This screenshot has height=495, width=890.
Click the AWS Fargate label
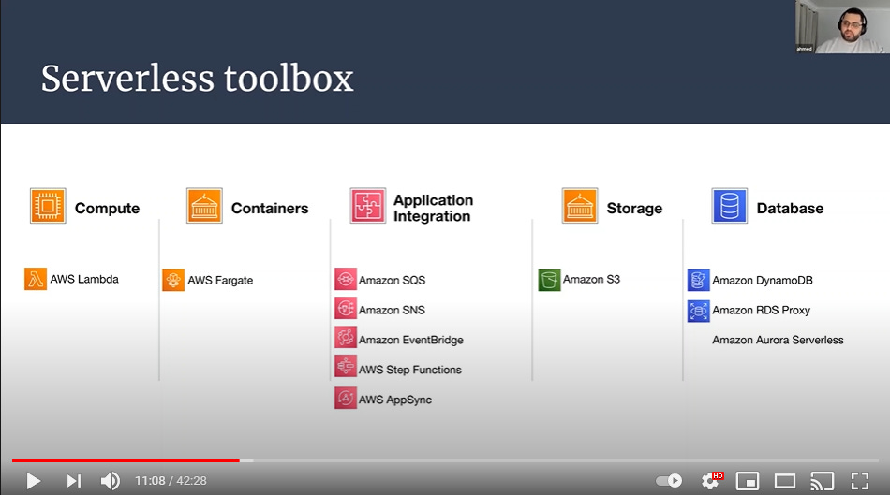coord(220,281)
